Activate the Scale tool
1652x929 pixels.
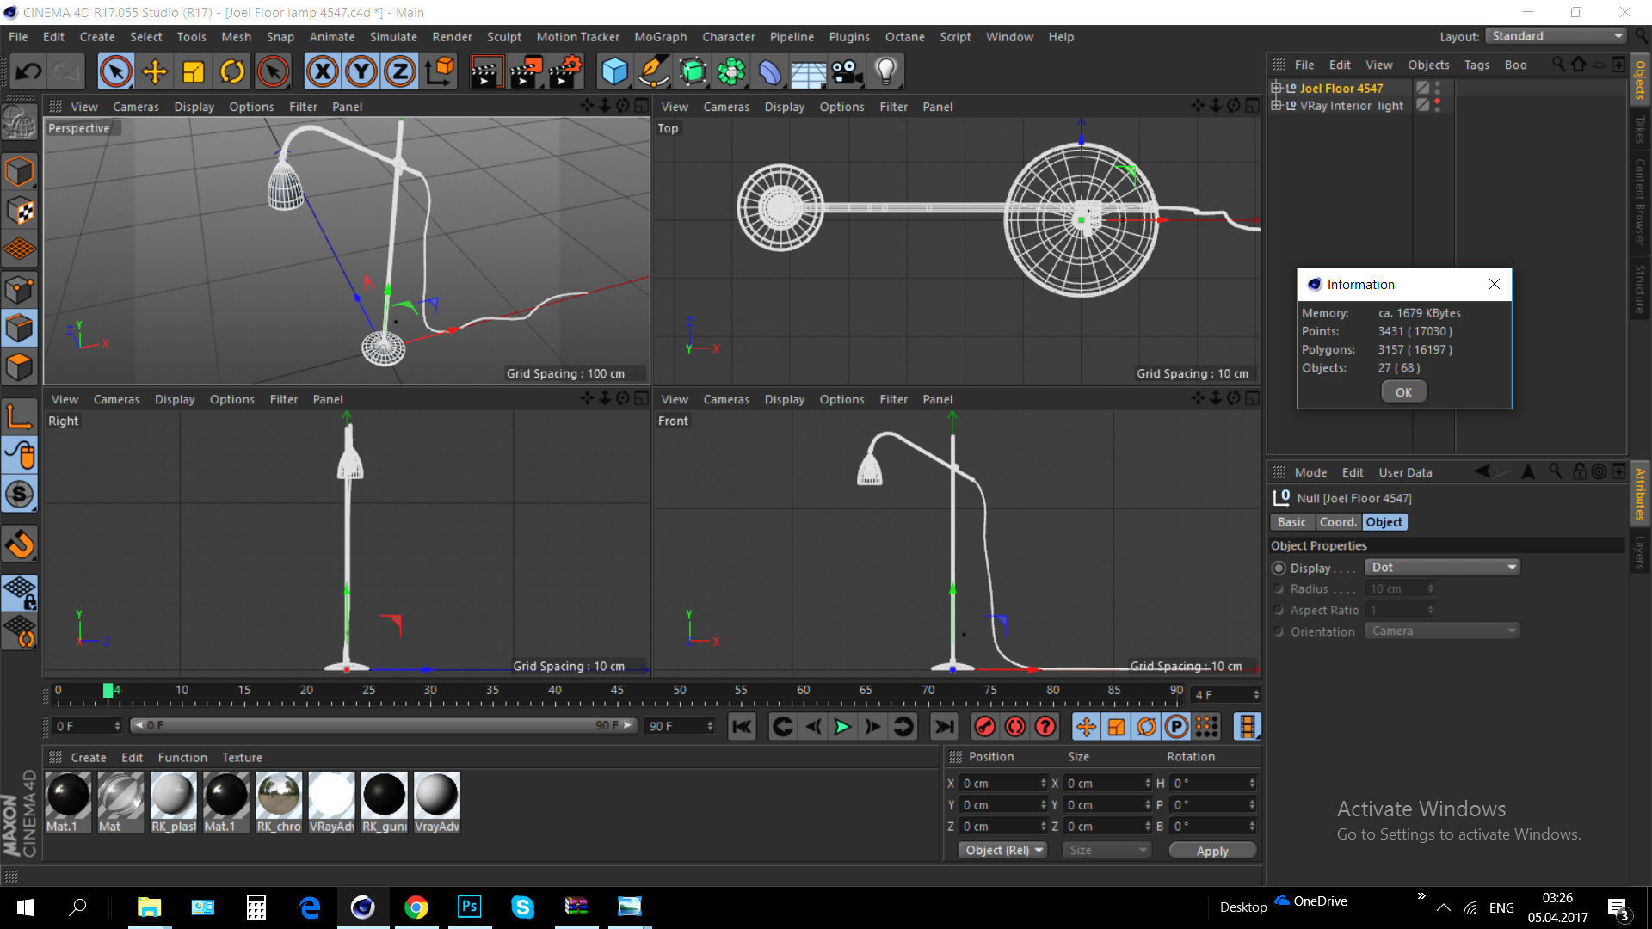194,71
